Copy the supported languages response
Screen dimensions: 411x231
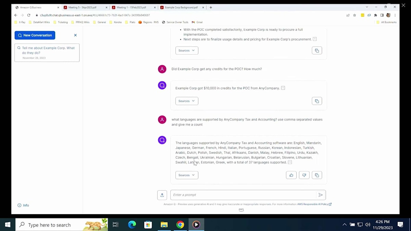[317, 175]
